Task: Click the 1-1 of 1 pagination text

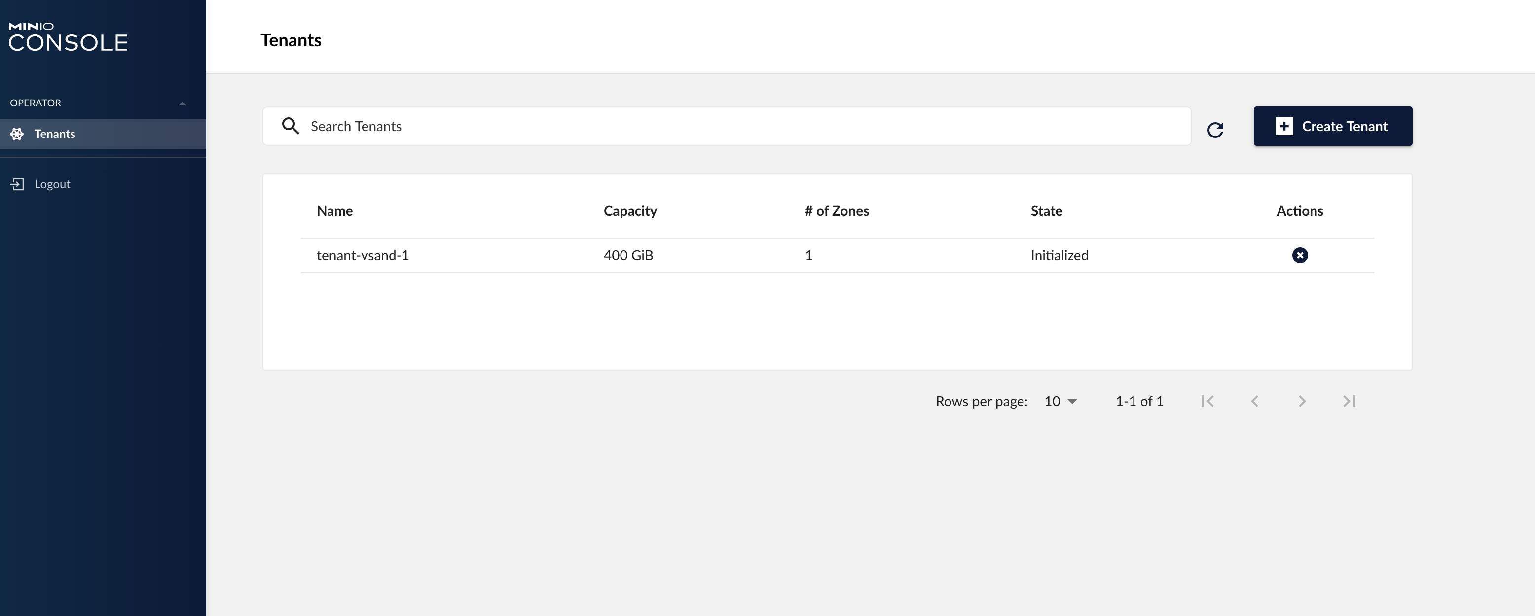Action: pyautogui.click(x=1139, y=401)
